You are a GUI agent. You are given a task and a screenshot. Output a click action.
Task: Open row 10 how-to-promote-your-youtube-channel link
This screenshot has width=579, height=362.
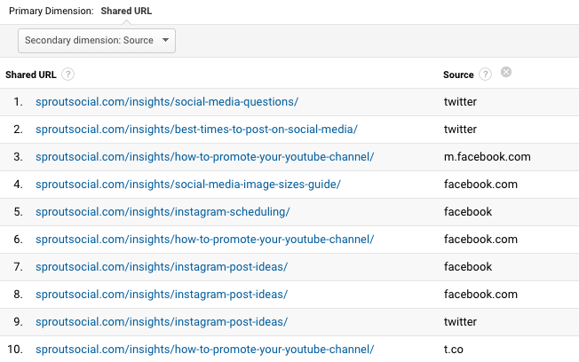point(204,350)
